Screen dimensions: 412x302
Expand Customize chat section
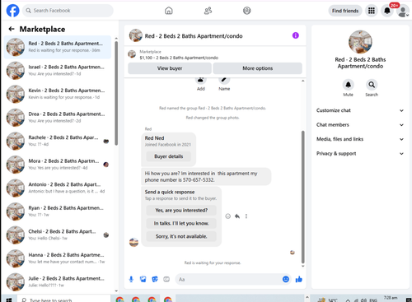pos(360,110)
